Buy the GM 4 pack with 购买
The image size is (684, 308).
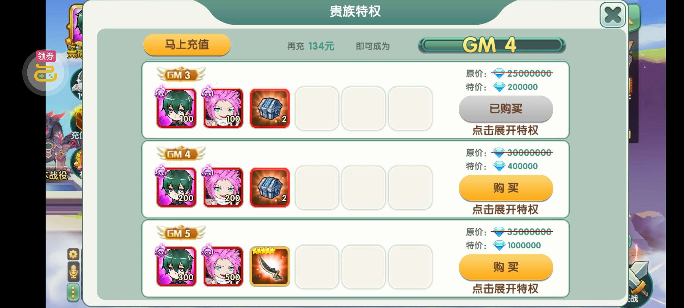point(506,188)
